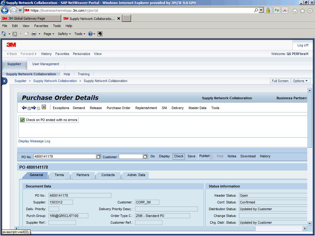The width and height of the screenshot is (315, 236).
Task: Open the Purchase Order menu in SNC toolbar
Action: point(118,108)
